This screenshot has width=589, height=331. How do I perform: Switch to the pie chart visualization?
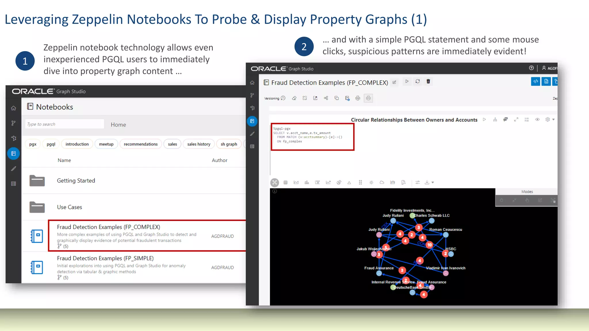(339, 182)
